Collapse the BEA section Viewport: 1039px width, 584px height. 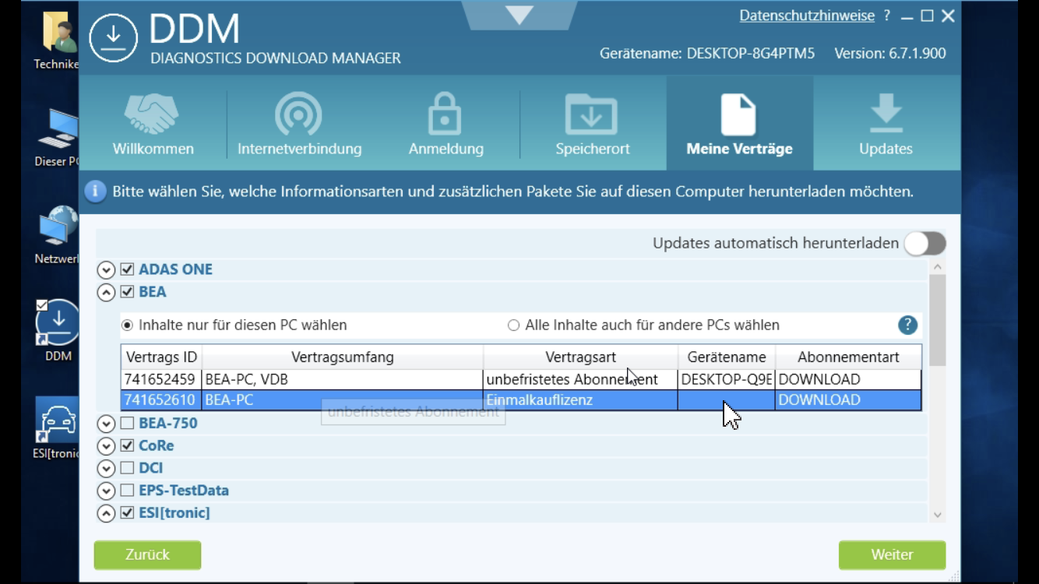106,293
